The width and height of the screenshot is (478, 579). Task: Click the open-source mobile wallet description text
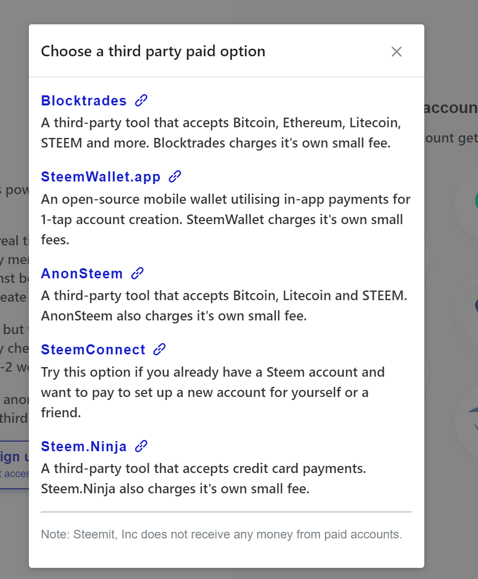point(226,220)
